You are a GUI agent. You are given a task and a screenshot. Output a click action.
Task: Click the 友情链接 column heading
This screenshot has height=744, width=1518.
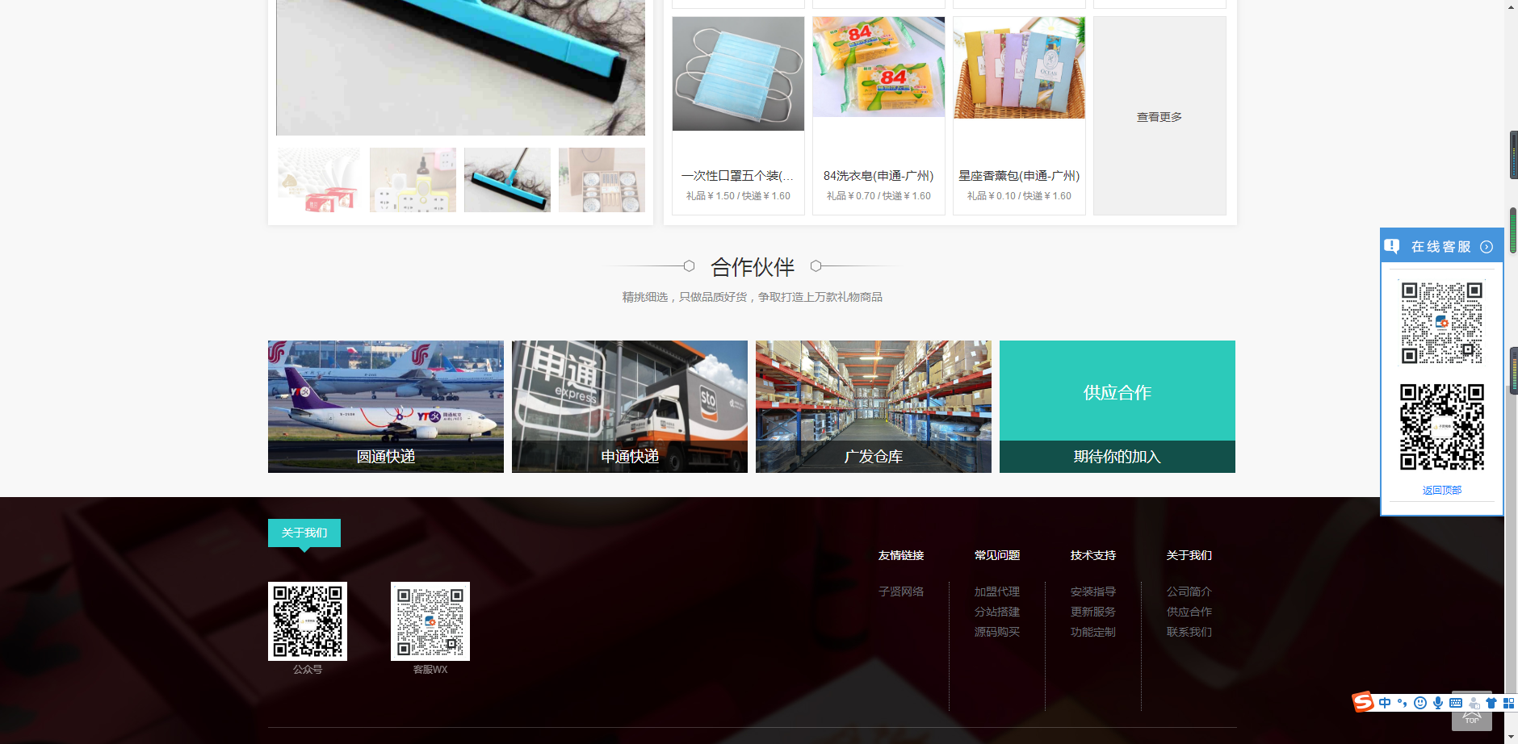[901, 555]
